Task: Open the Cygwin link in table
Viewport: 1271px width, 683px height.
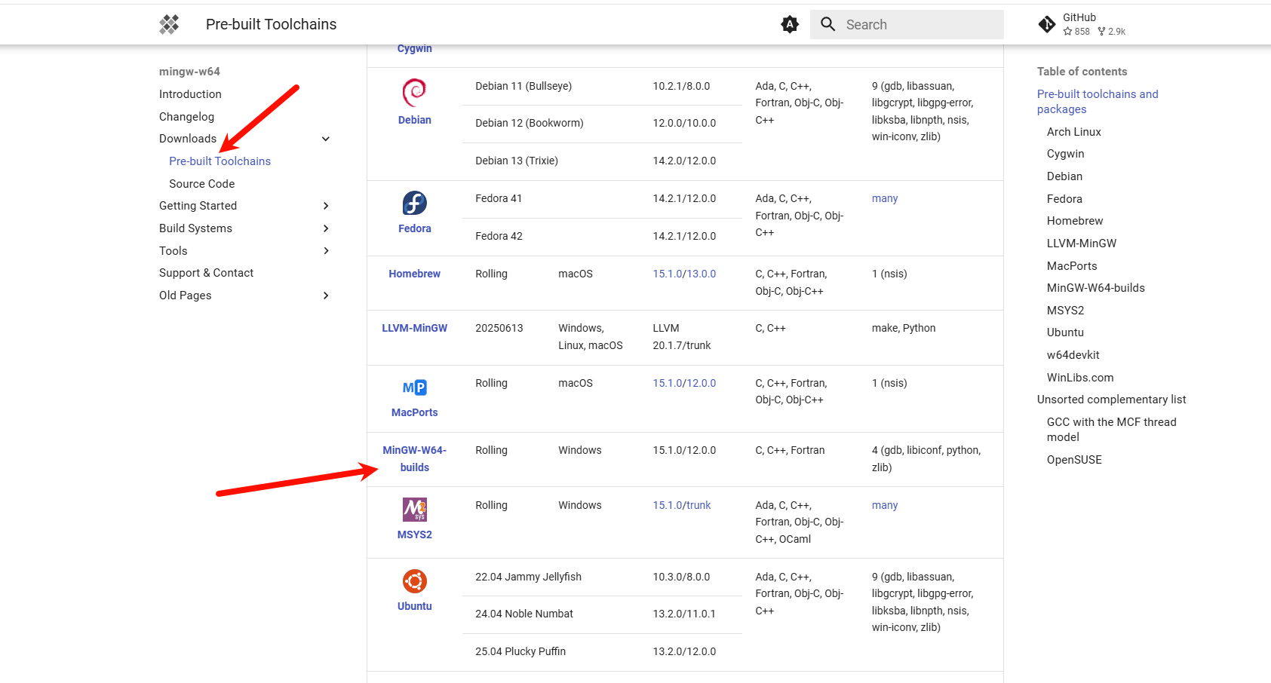Action: click(x=415, y=49)
